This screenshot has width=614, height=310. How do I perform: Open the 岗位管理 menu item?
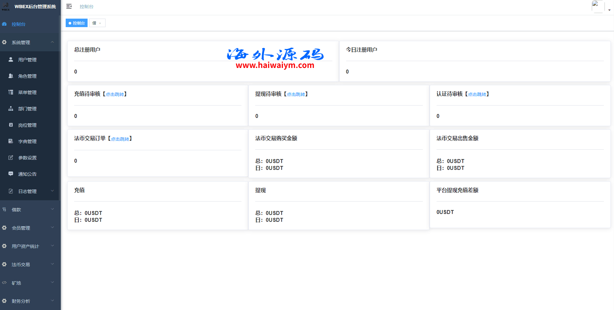click(x=27, y=125)
